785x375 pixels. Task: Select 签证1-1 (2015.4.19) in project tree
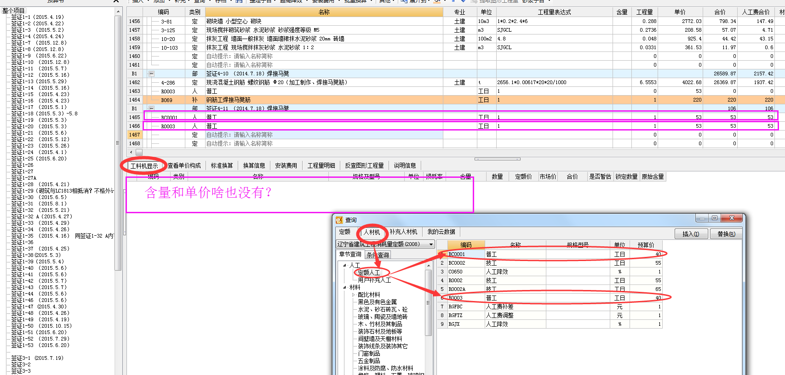coord(38,17)
